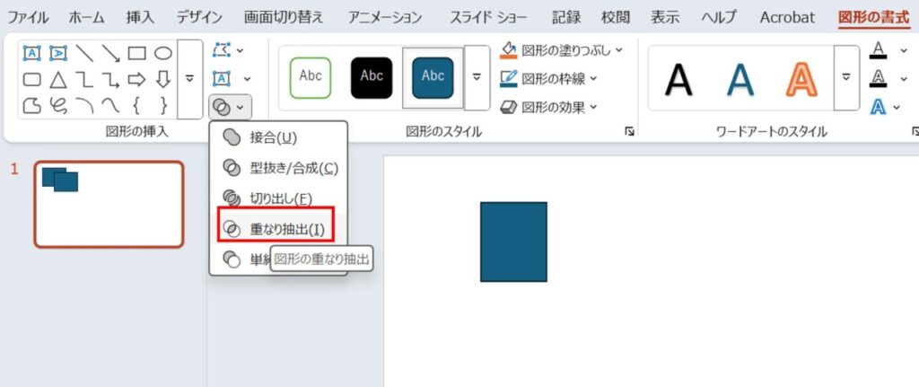Apply the orange outlined WordArt A style
919x387 pixels.
(801, 79)
